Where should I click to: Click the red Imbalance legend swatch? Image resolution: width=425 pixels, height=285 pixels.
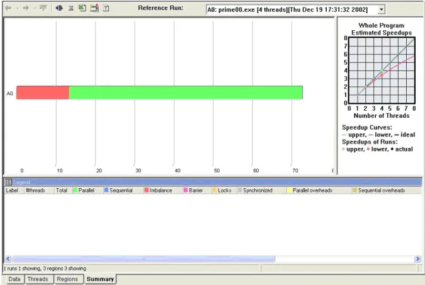tap(147, 190)
